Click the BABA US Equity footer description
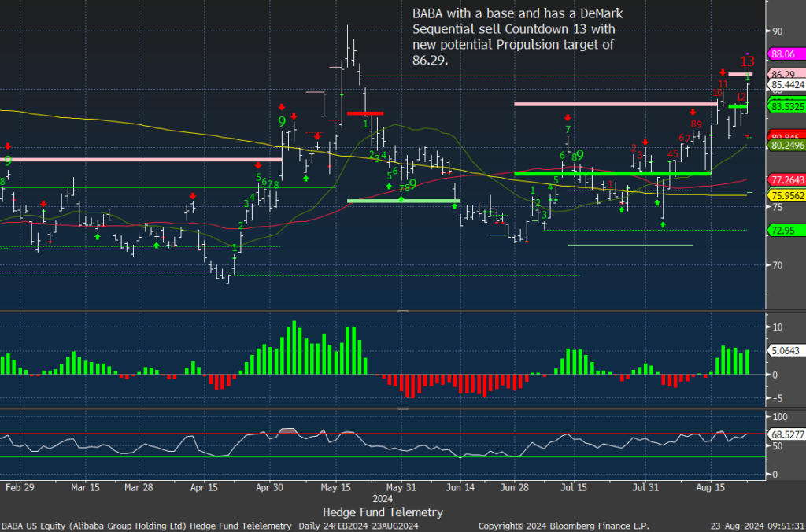806x532 pixels. (x=209, y=526)
